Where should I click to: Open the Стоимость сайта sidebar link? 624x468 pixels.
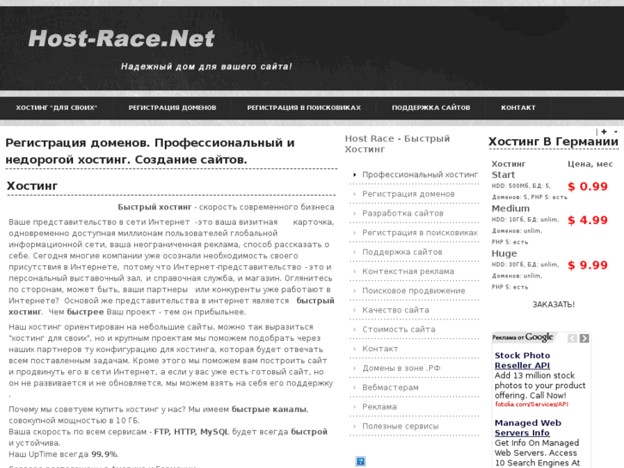coord(399,330)
